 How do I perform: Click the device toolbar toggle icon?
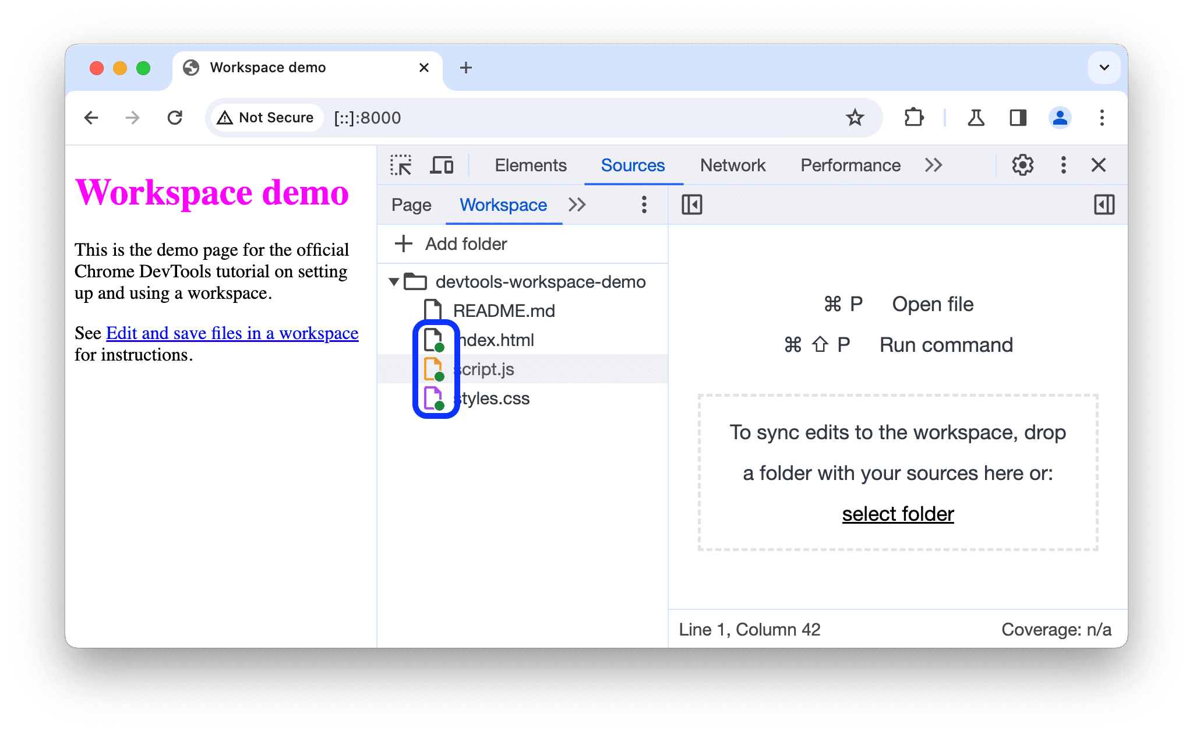pyautogui.click(x=442, y=165)
